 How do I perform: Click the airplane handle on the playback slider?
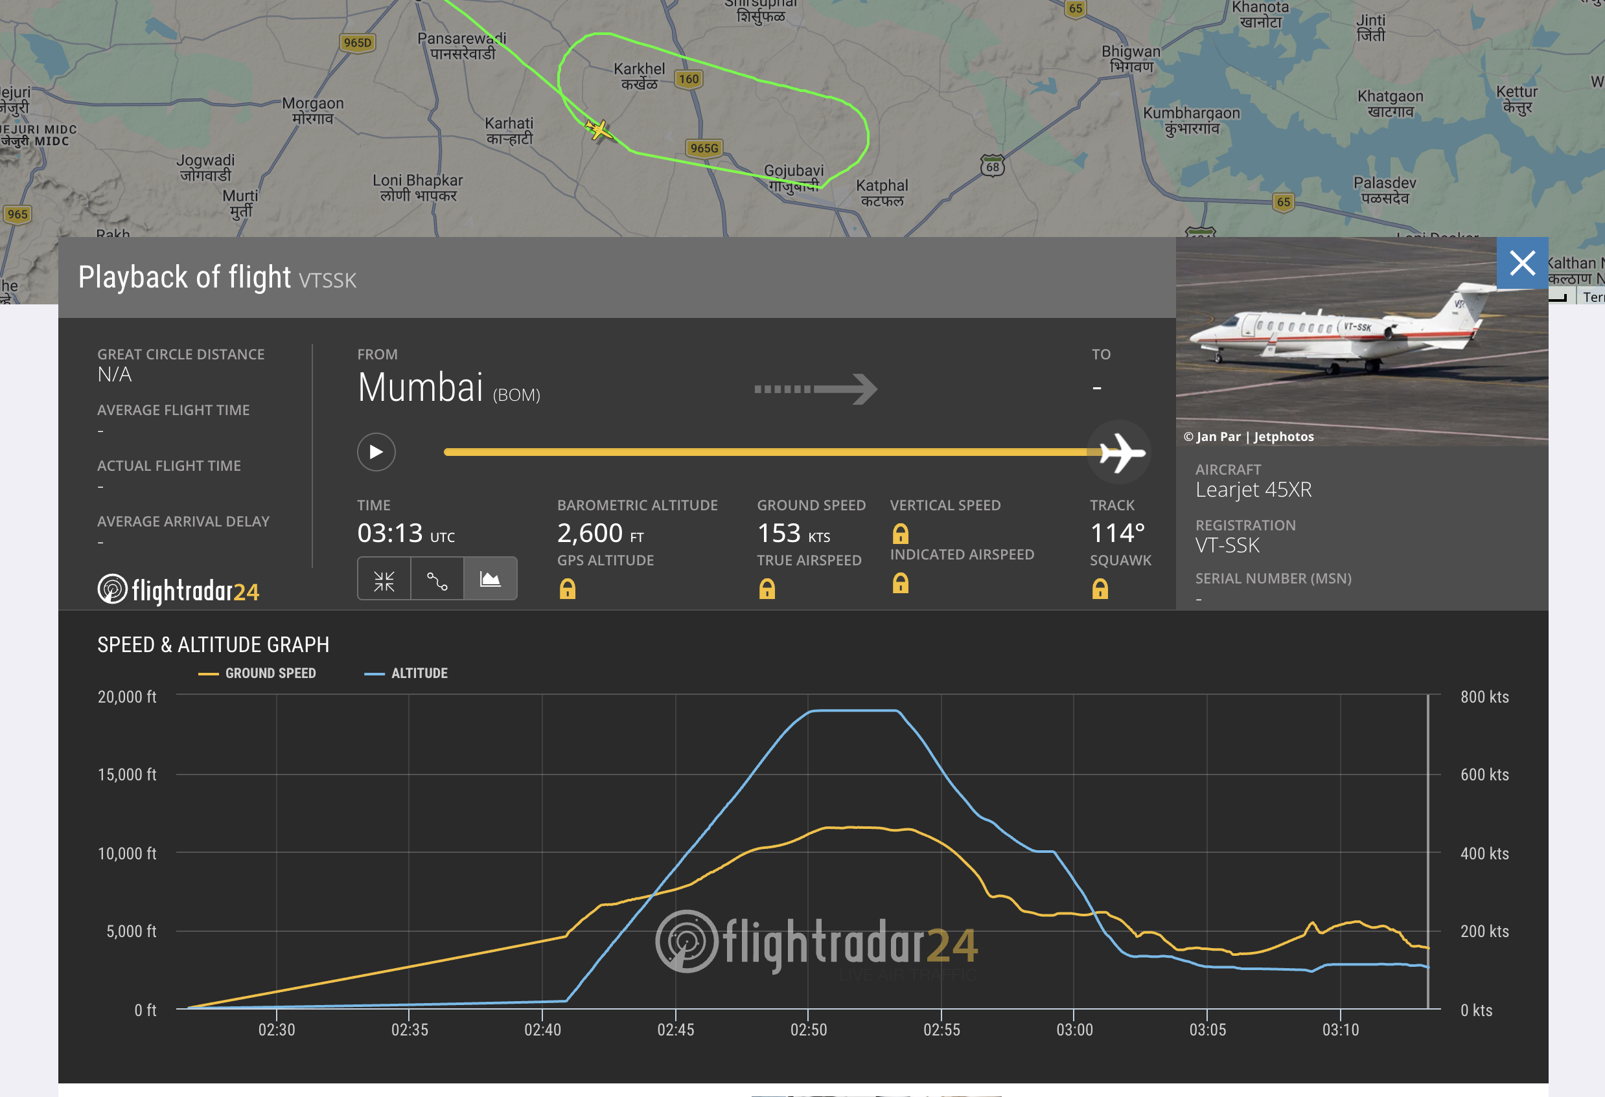(1120, 453)
